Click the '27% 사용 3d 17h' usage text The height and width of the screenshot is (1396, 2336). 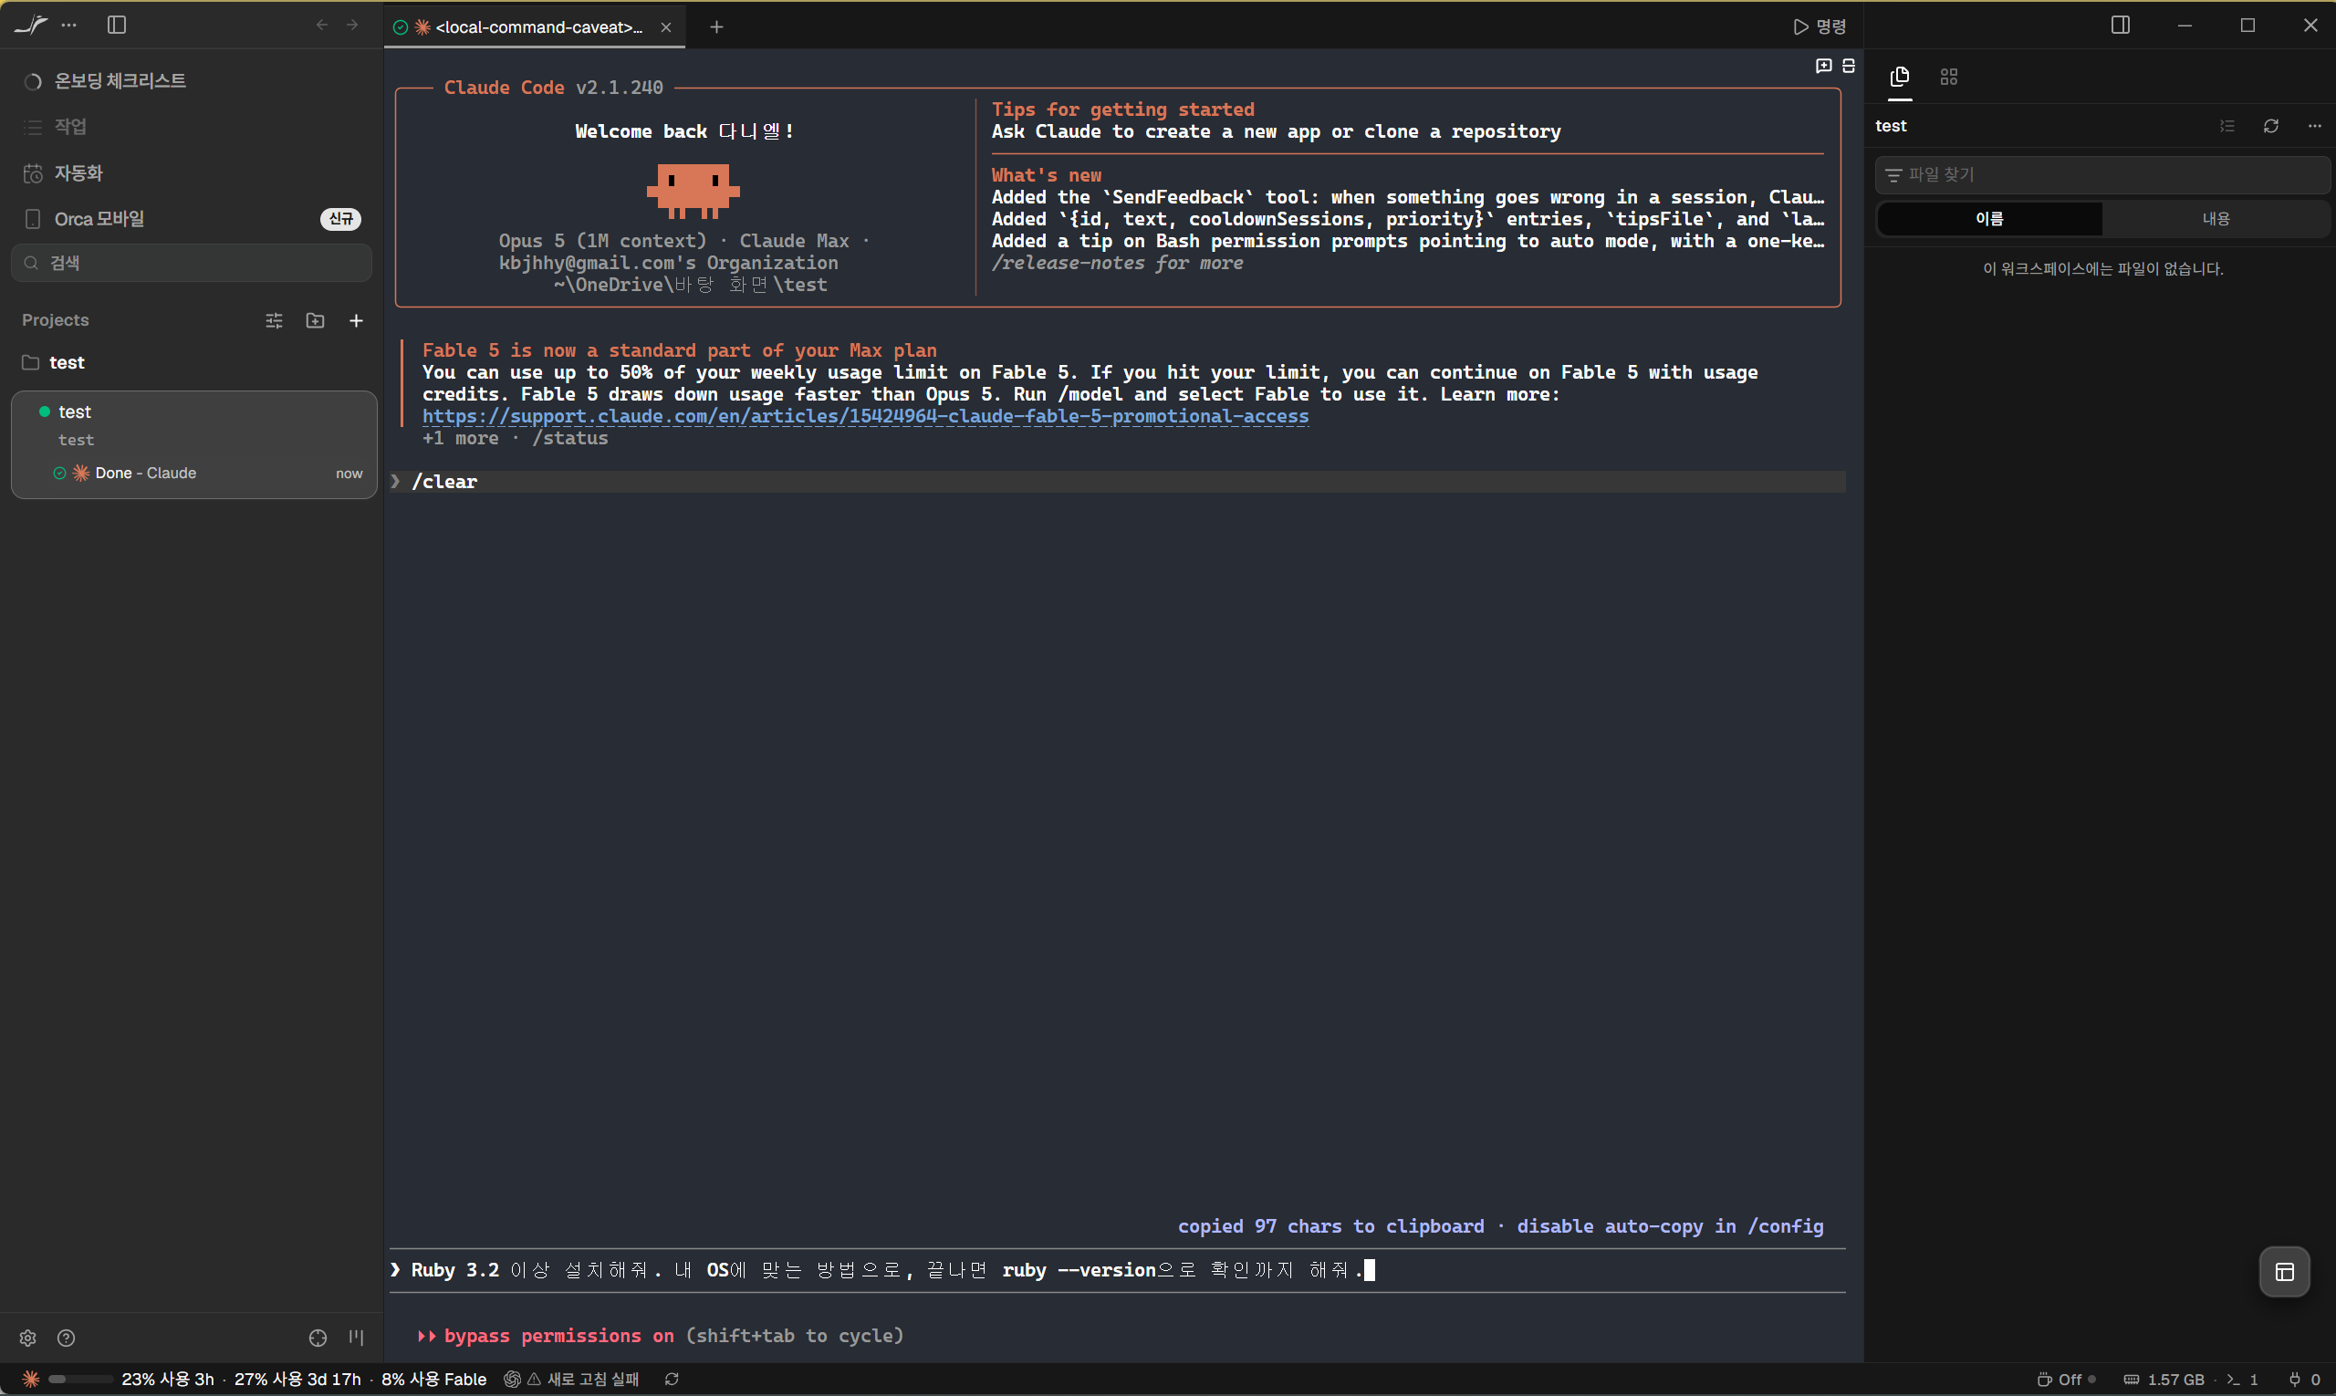(x=297, y=1380)
